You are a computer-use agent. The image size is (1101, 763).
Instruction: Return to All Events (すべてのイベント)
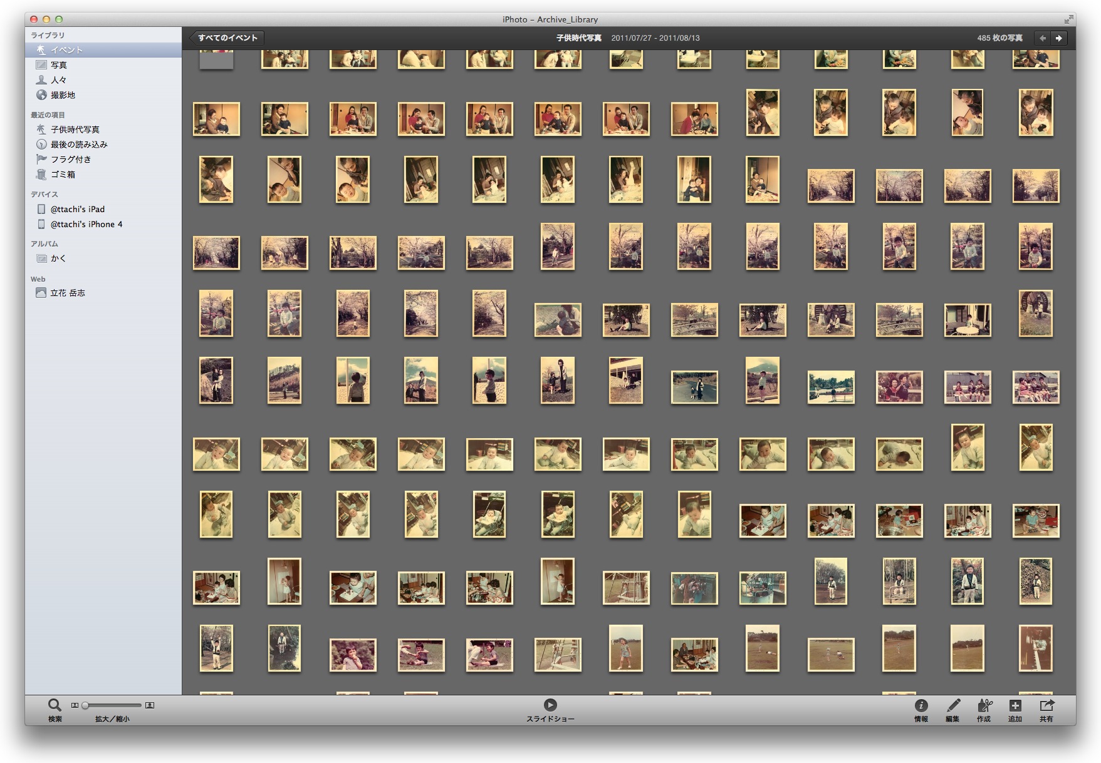pyautogui.click(x=227, y=38)
